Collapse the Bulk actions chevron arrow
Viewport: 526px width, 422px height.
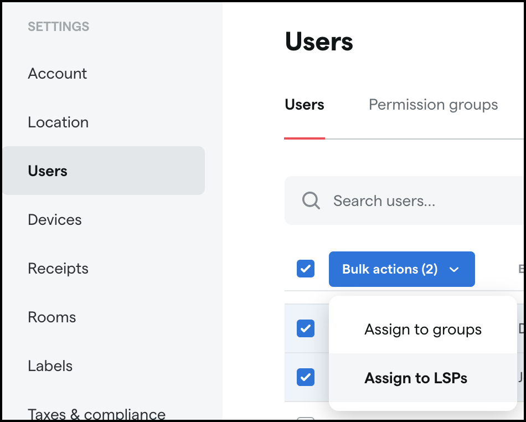tap(455, 270)
